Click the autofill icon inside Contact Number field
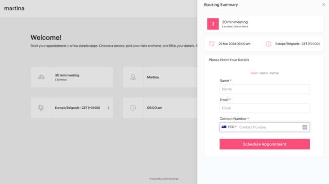This screenshot has height=184, width=329. click(305, 127)
